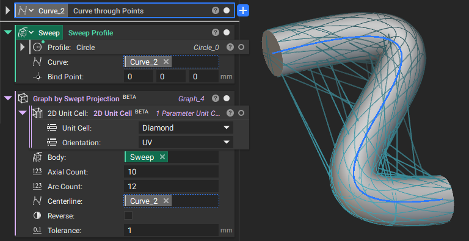The width and height of the screenshot is (469, 241).
Task: Click the Axial Count input field
Action: 171,171
